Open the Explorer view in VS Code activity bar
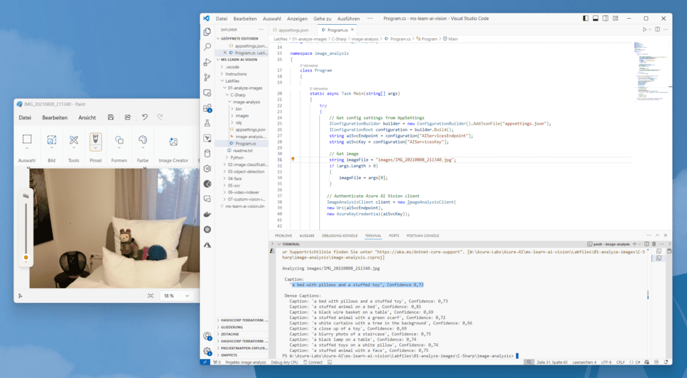687x378 pixels. pos(207,31)
